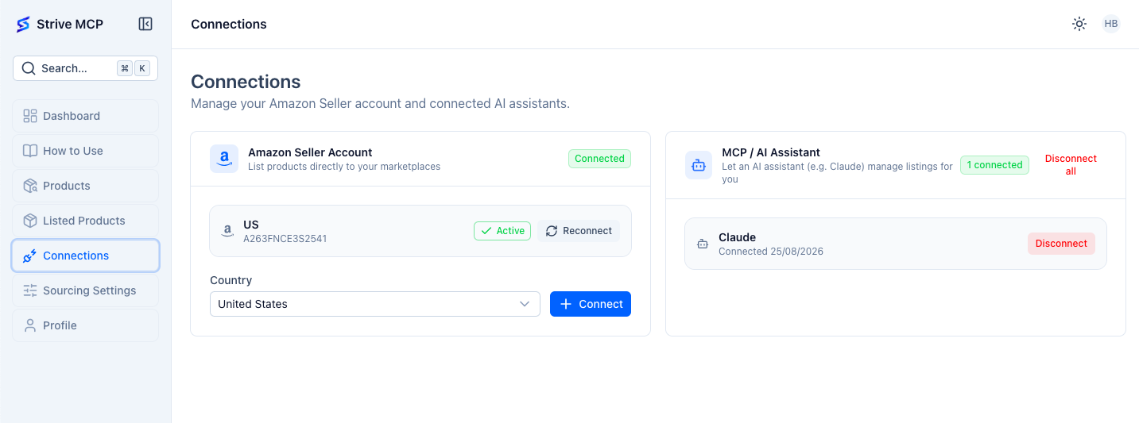Expand the Country dropdown set to United States
Image resolution: width=1139 pixels, height=423 pixels.
click(x=375, y=304)
